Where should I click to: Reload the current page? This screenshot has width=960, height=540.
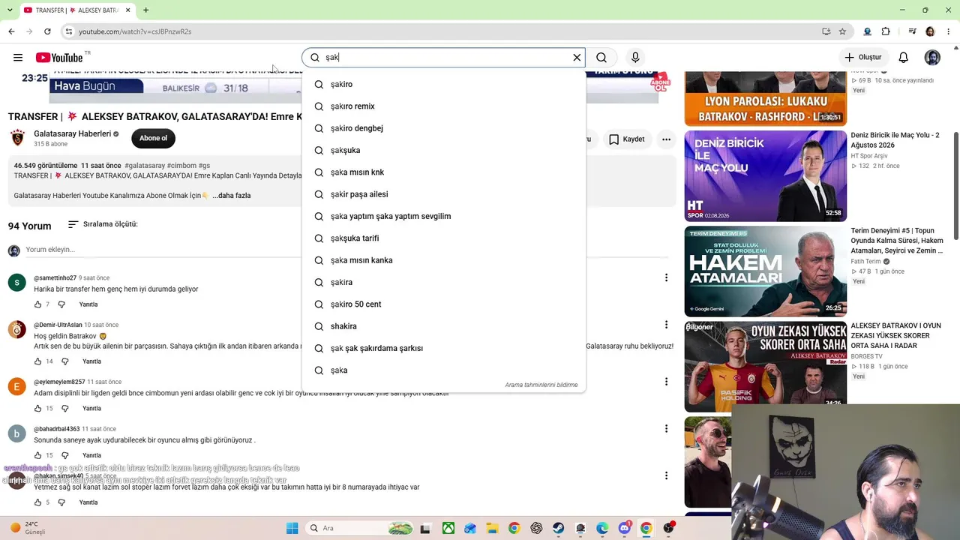point(47,31)
